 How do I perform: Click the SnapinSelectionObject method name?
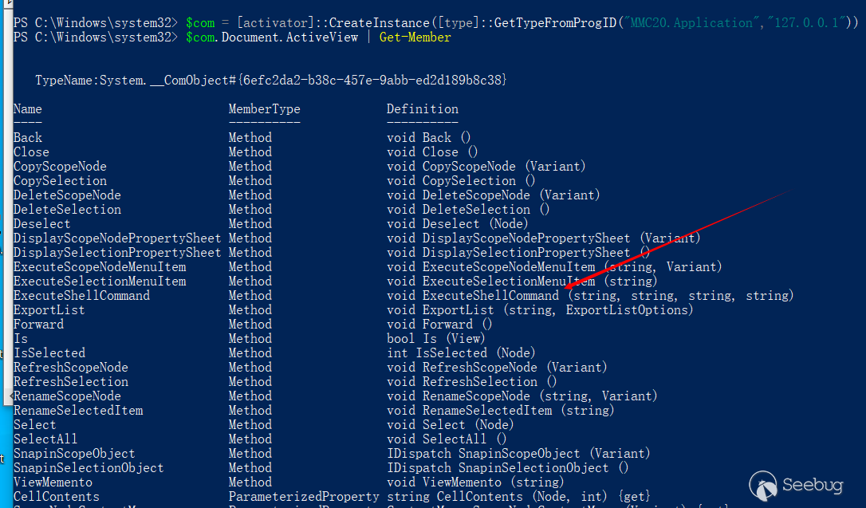coord(89,467)
